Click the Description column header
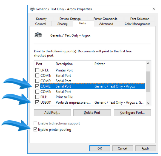This screenshot has height=156, width=161. coord(73,64)
